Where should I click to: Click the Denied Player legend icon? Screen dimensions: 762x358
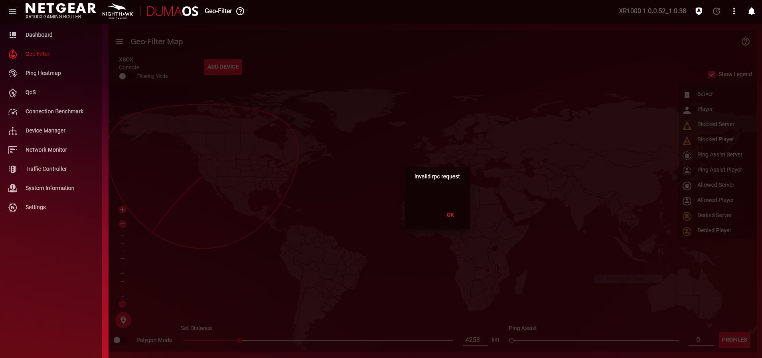point(687,231)
